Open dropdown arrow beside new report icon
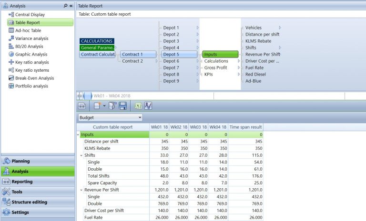The height and width of the screenshot is (221, 366). coord(104,106)
